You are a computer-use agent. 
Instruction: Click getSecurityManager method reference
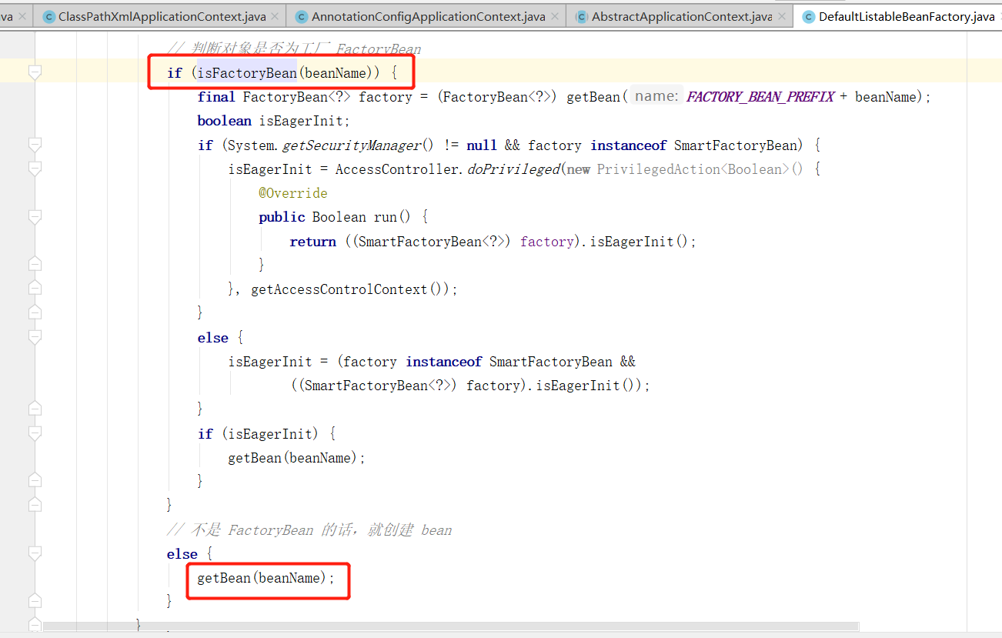(351, 145)
